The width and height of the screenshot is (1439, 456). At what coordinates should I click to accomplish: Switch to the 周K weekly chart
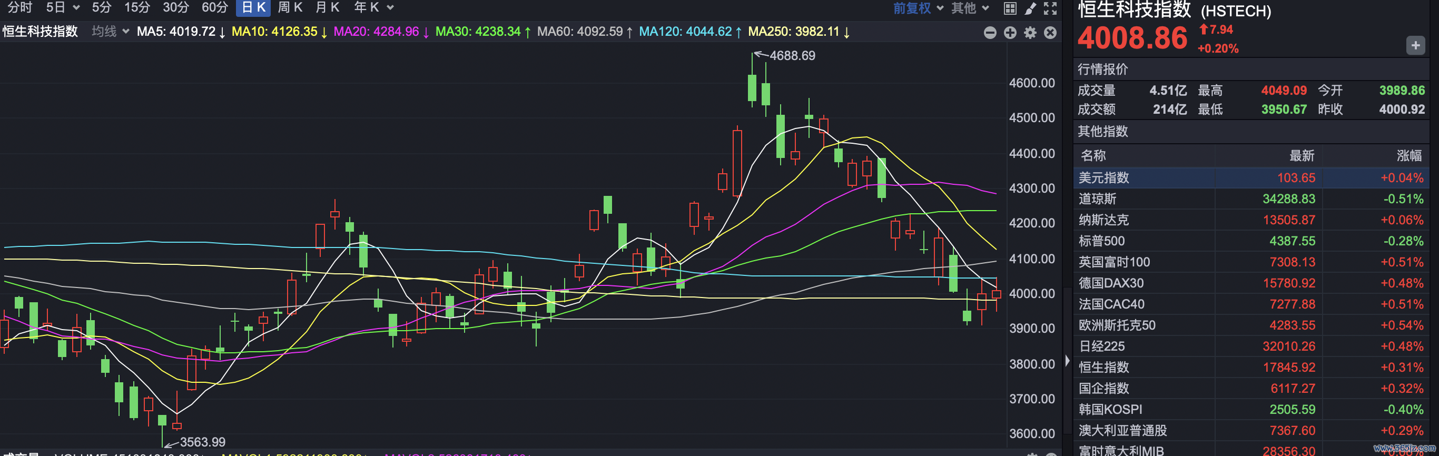290,7
